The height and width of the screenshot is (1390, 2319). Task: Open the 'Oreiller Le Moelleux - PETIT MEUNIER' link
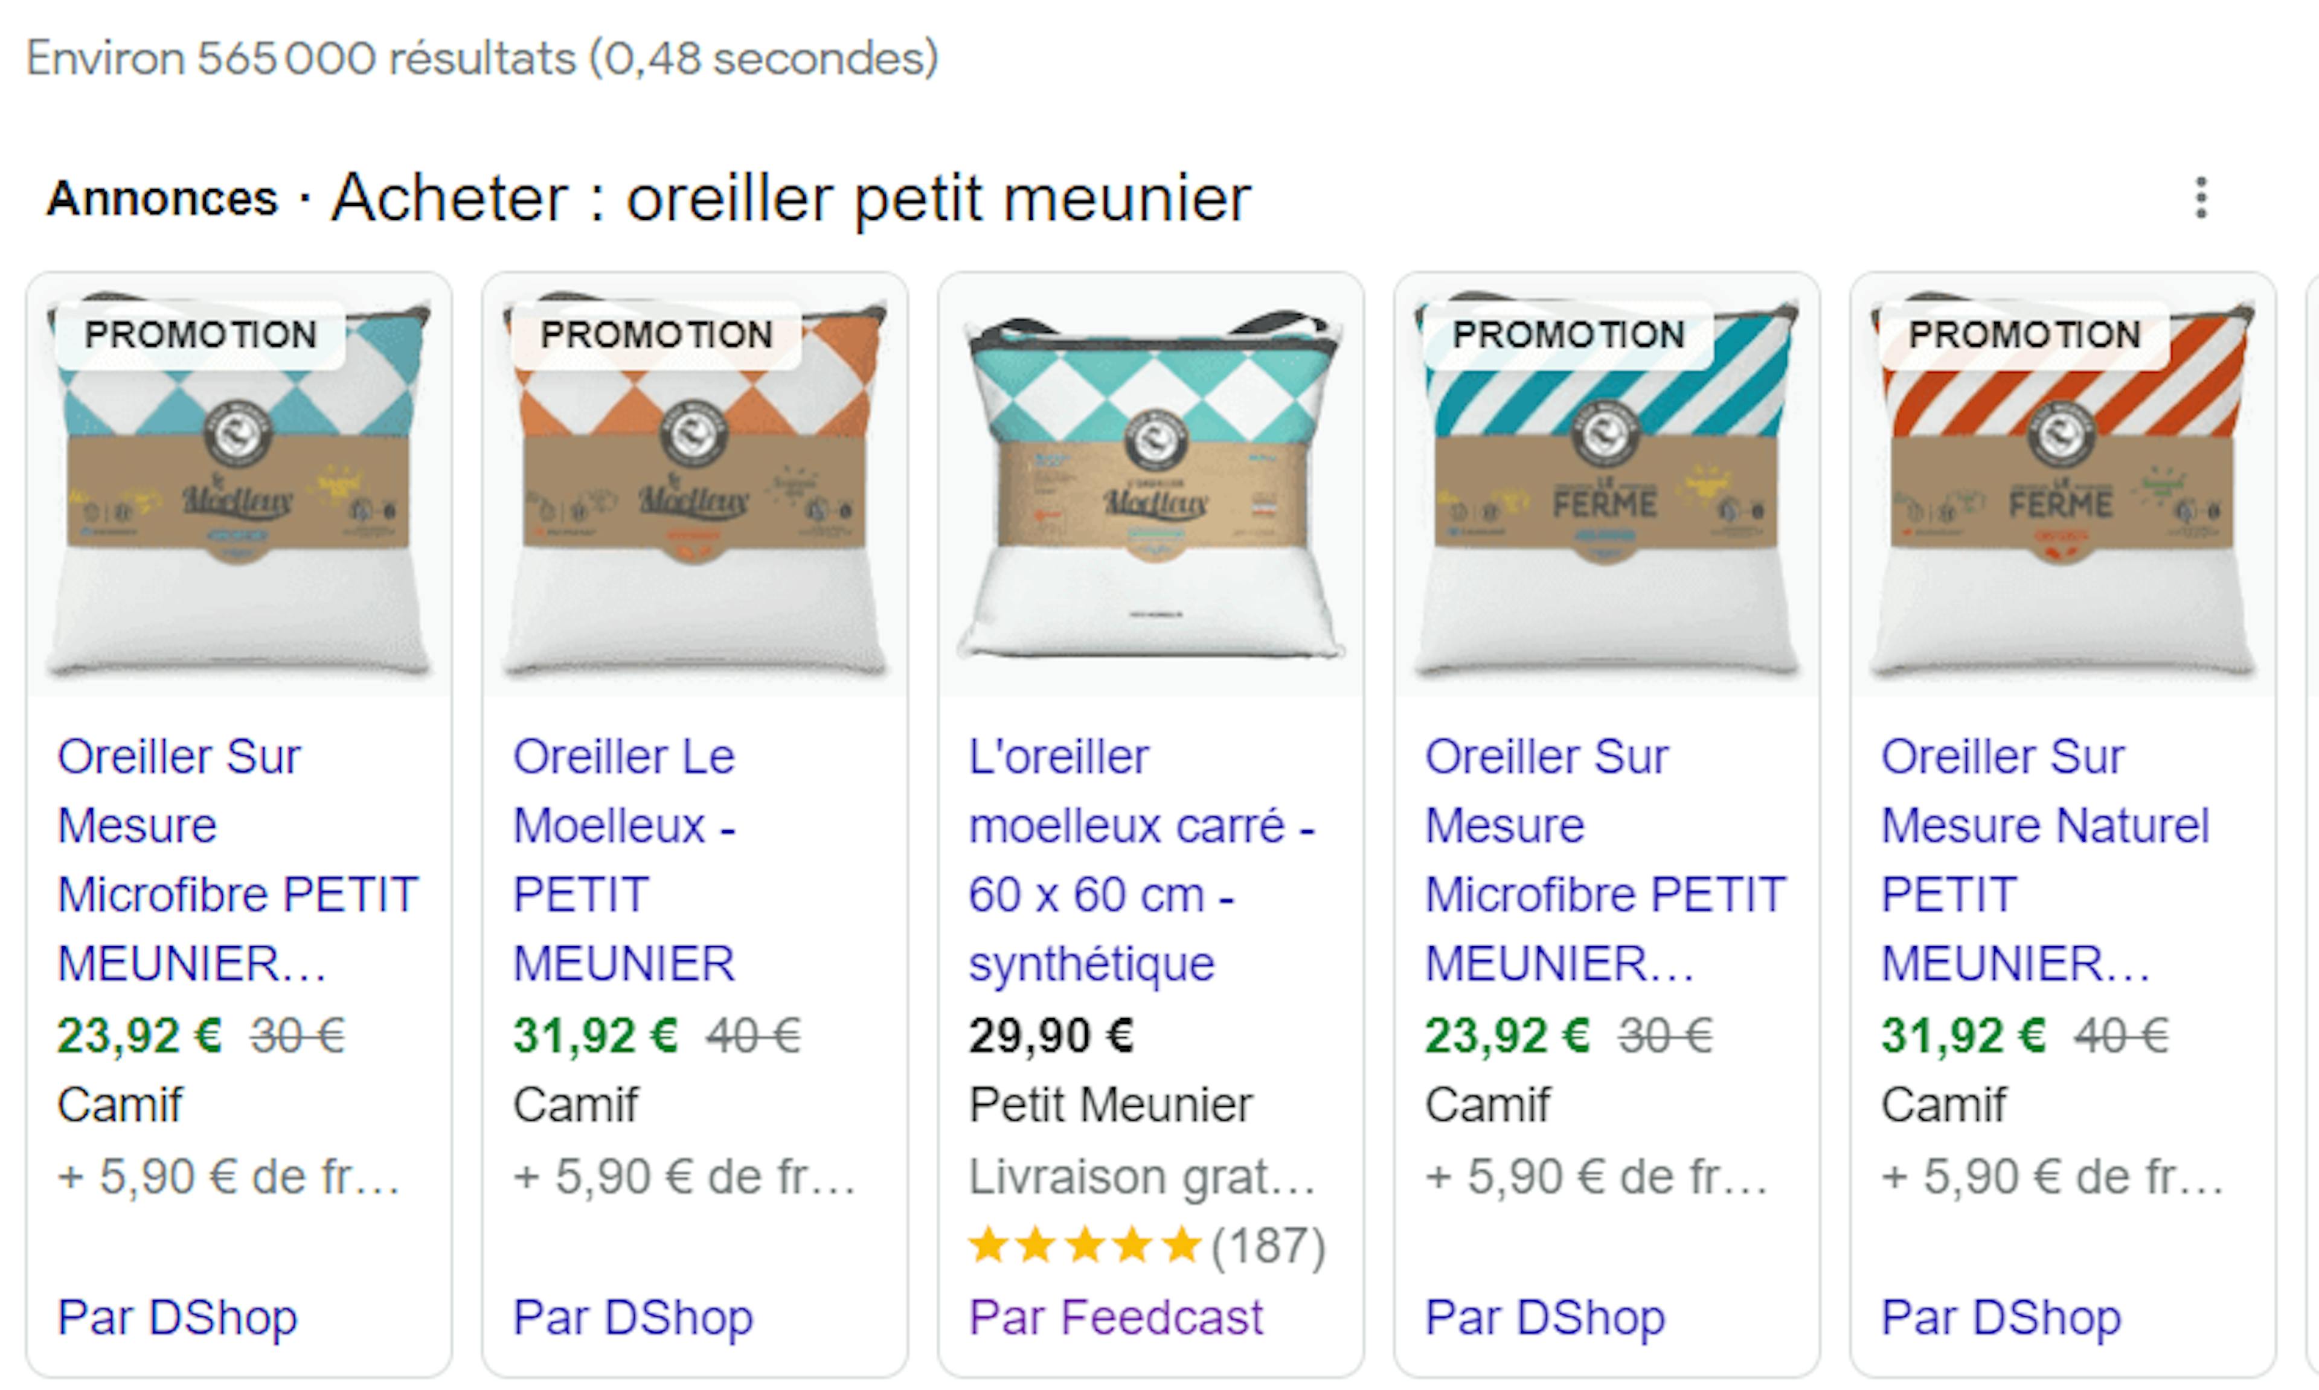point(624,860)
